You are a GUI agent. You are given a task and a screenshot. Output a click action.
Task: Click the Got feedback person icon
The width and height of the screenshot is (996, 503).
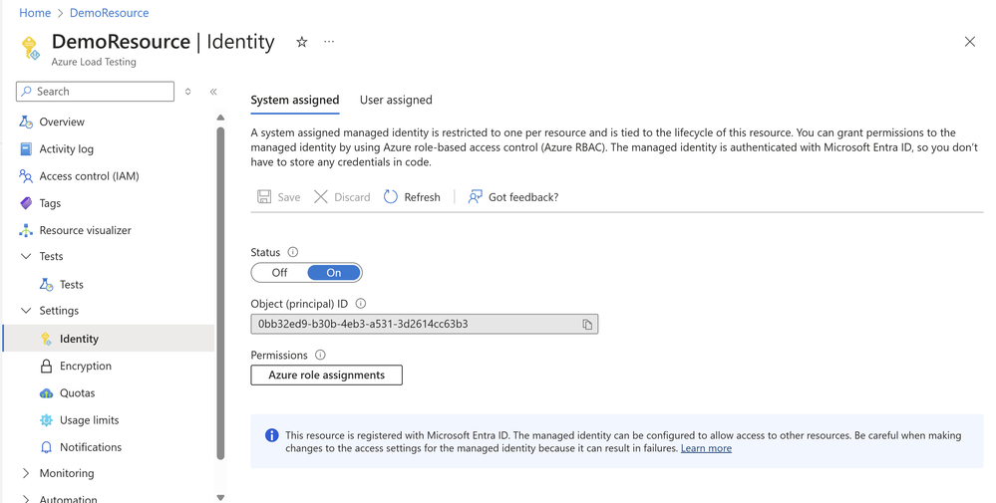pos(476,196)
